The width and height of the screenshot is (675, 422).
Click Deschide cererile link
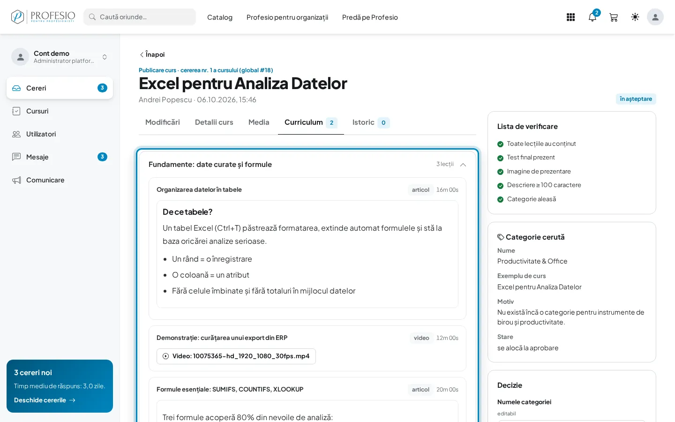[45, 400]
